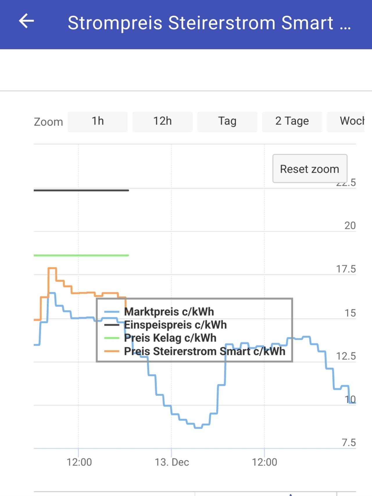Screen dimensions: 372x496
Task: Click the black Einspeispreis line in chart
Action: pyautogui.click(x=81, y=190)
